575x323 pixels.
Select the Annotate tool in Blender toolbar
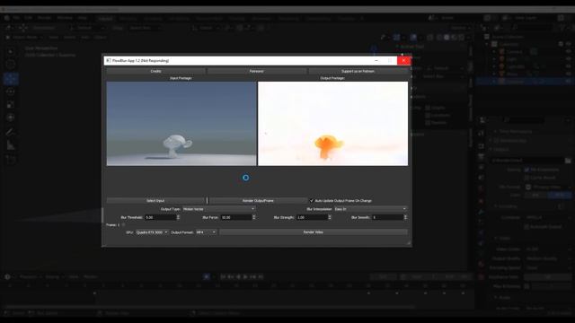(10, 132)
